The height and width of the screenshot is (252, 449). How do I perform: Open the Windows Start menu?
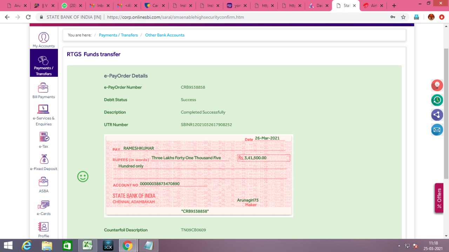tap(8, 245)
